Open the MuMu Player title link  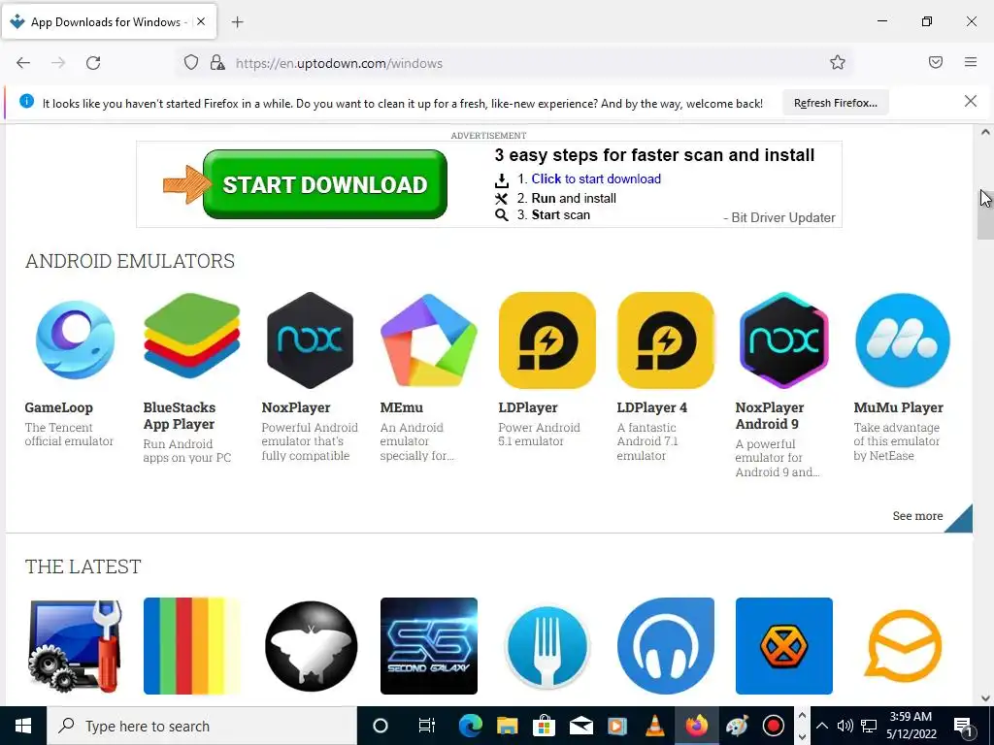tap(898, 407)
